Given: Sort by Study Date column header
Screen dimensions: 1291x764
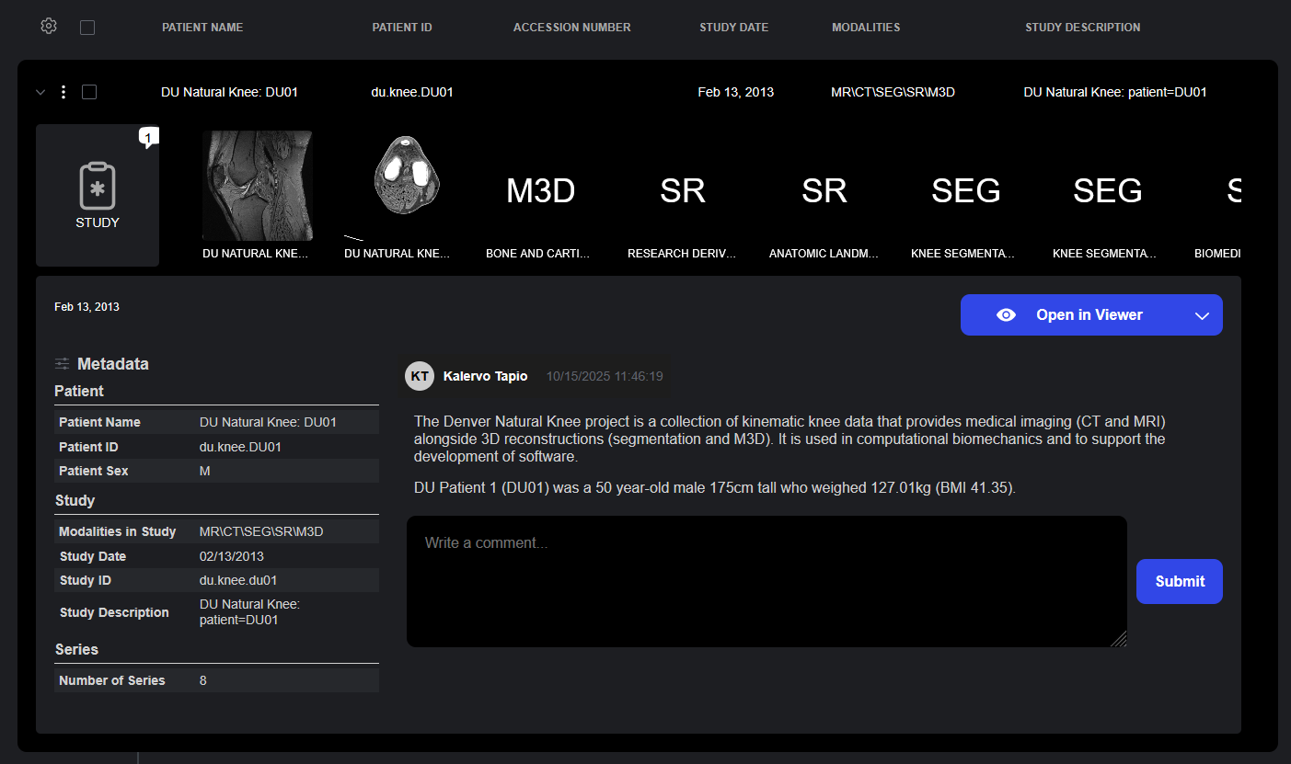Looking at the screenshot, I should pos(733,28).
